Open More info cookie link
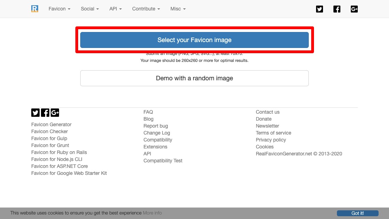 click(x=152, y=213)
